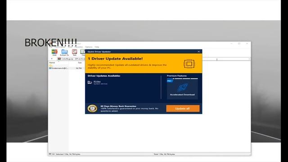
Task: Click the View toolbar icon in WinRAR
Action: point(83,52)
